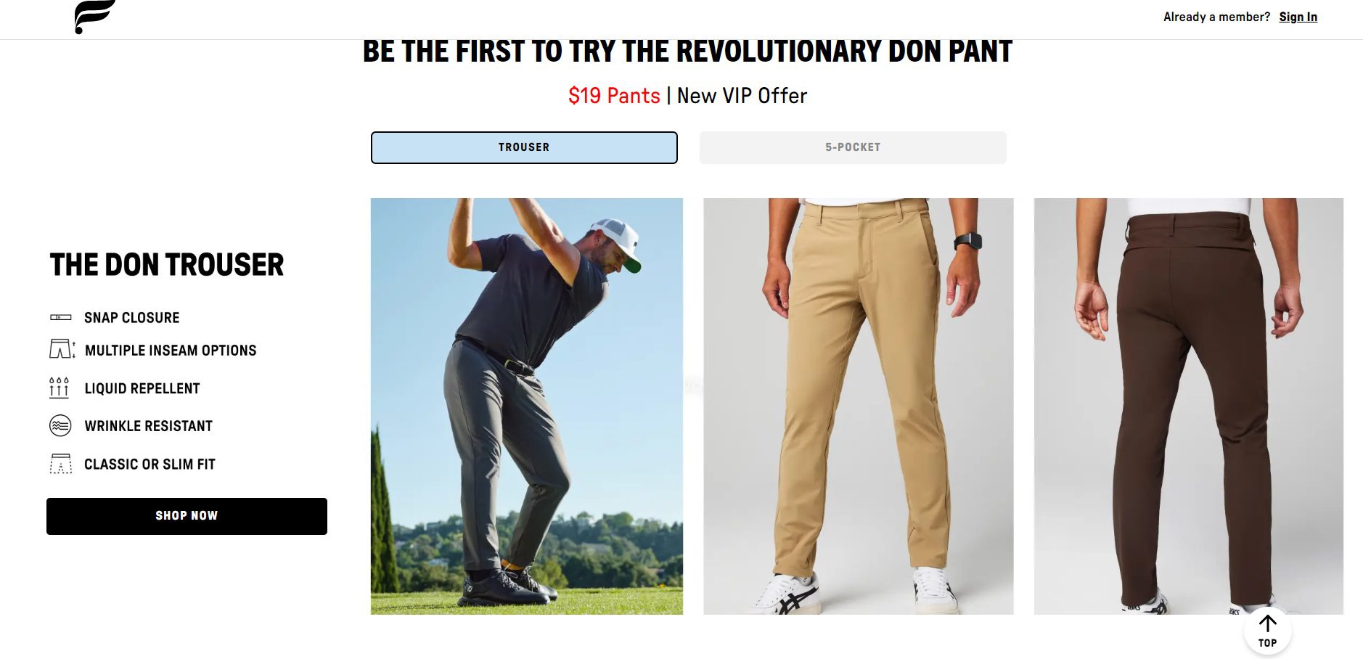View the brown trouser back-view image
Screen dimensions: 1363x659
(x=1189, y=406)
